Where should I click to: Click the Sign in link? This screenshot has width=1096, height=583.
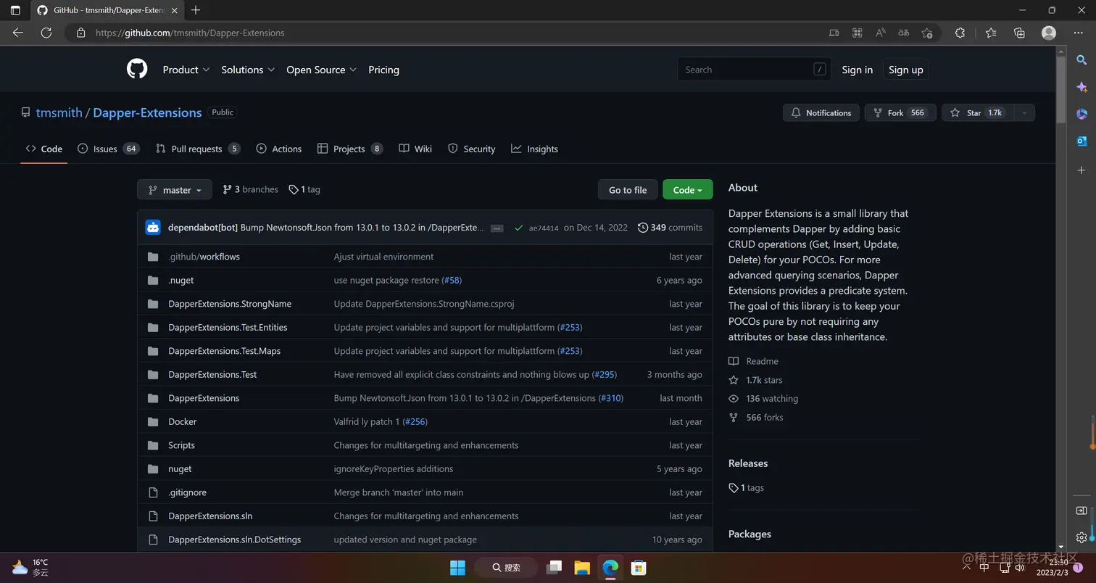point(857,70)
